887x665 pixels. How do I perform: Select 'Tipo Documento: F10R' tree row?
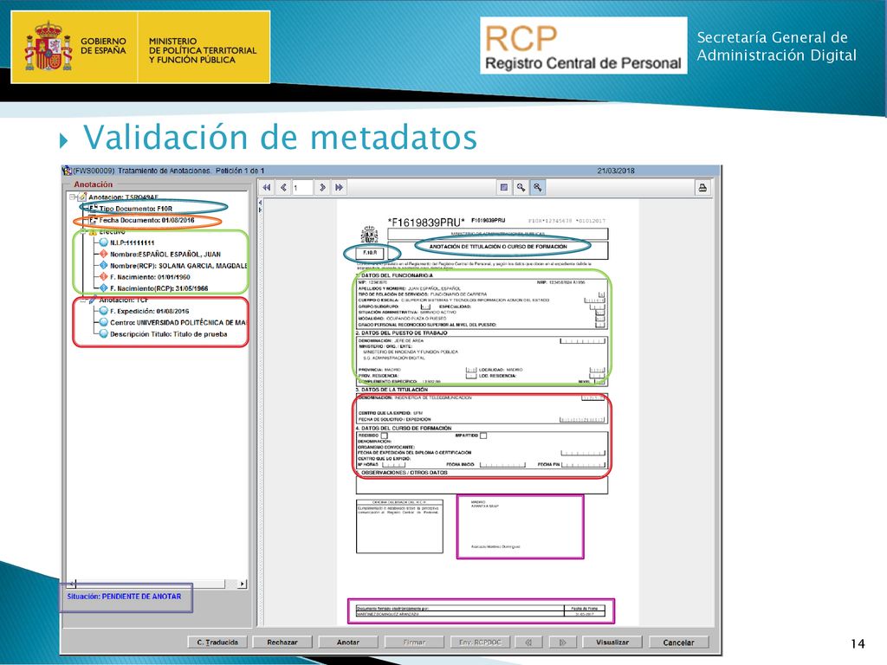(136, 209)
